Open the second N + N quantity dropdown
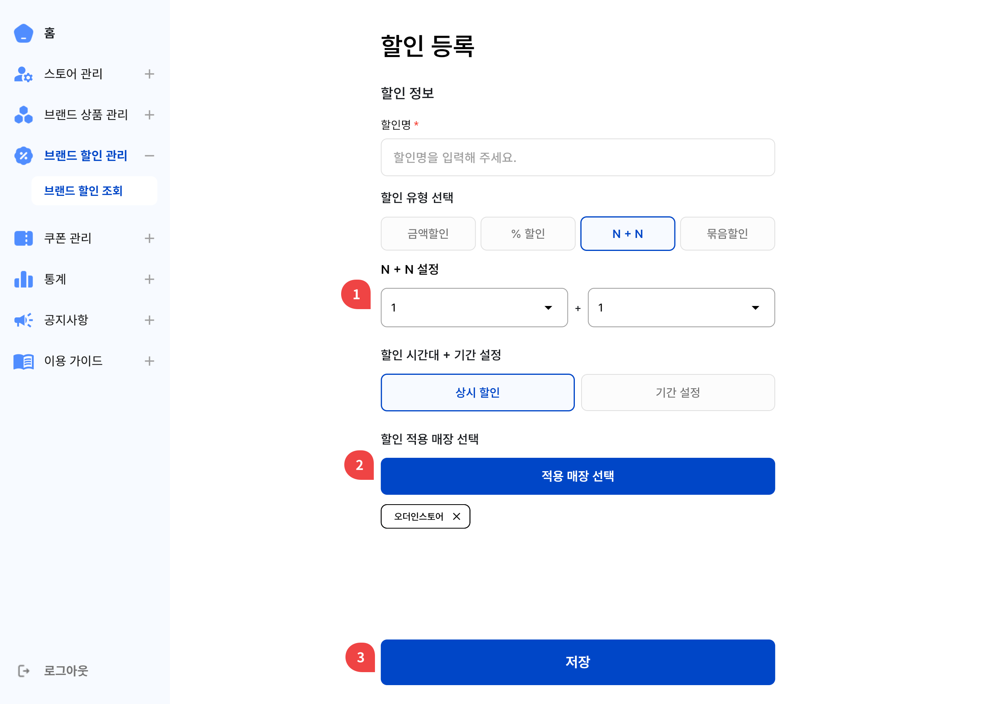986x704 pixels. point(681,307)
